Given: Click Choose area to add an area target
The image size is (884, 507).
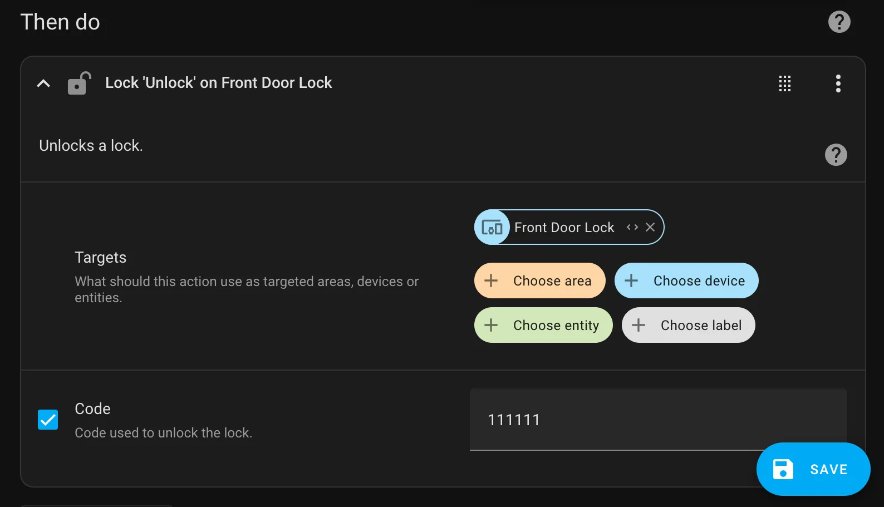Looking at the screenshot, I should coord(539,280).
